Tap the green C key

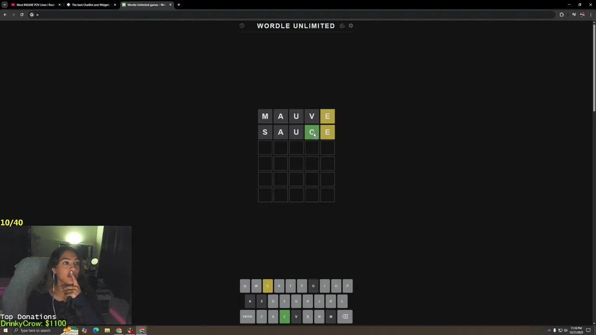(x=284, y=316)
